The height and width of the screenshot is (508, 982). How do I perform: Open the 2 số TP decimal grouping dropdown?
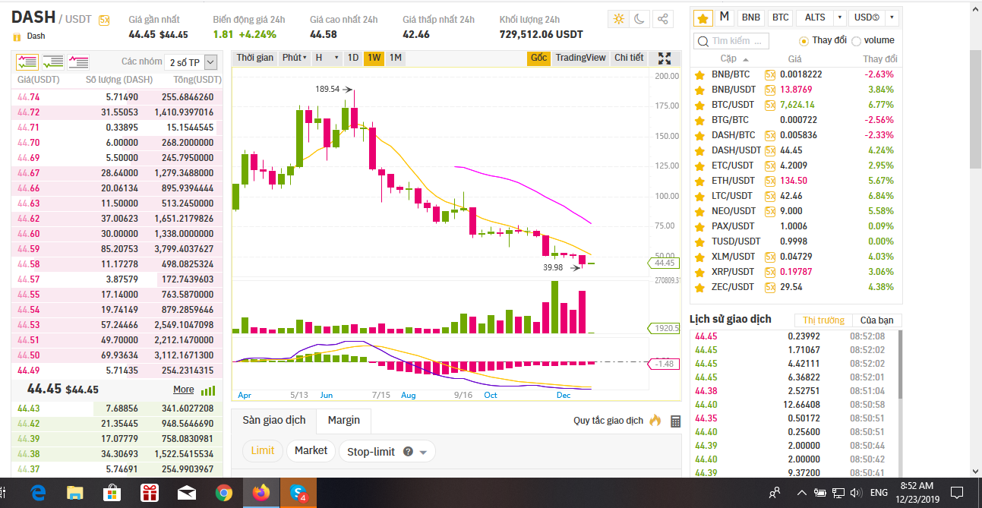point(192,62)
